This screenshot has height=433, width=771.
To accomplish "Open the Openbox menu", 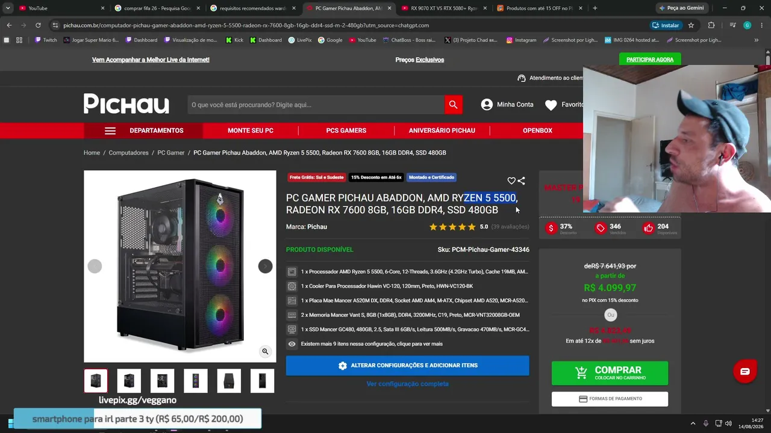I will click(537, 131).
